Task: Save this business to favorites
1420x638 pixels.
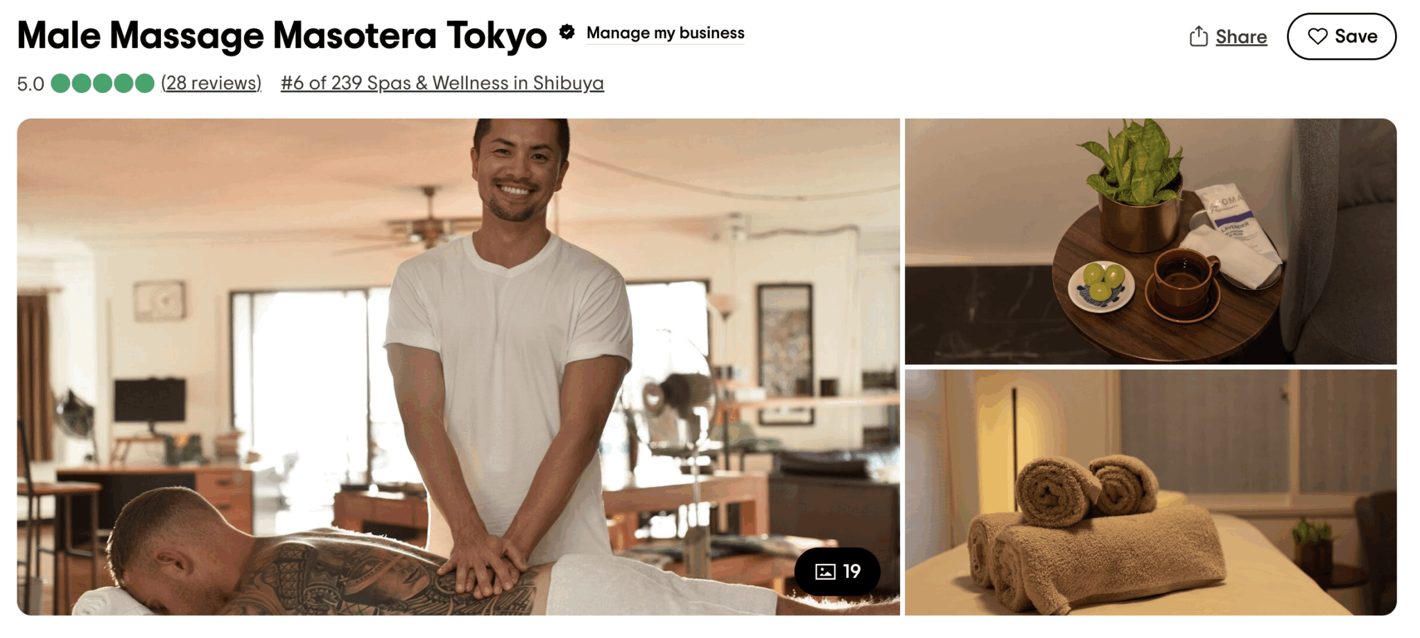Action: coord(1342,36)
